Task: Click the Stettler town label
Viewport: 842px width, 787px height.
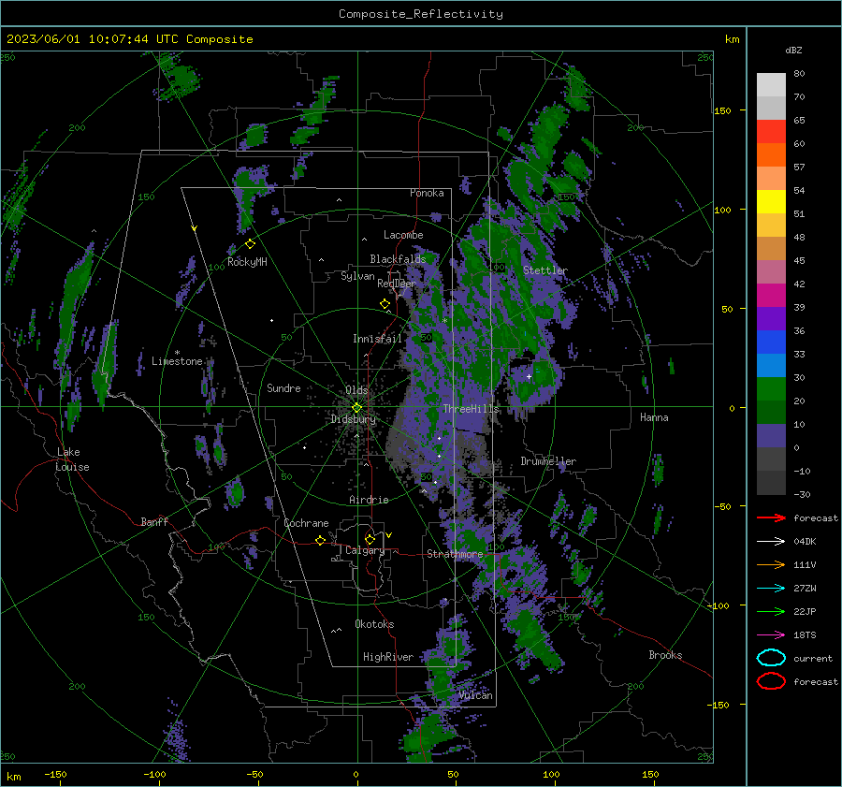Action: (545, 270)
